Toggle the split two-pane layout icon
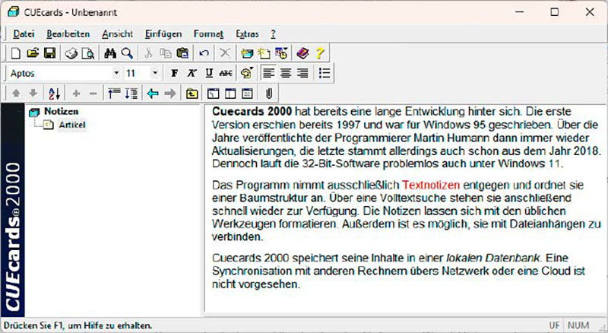This screenshot has height=333, width=608. [230, 94]
